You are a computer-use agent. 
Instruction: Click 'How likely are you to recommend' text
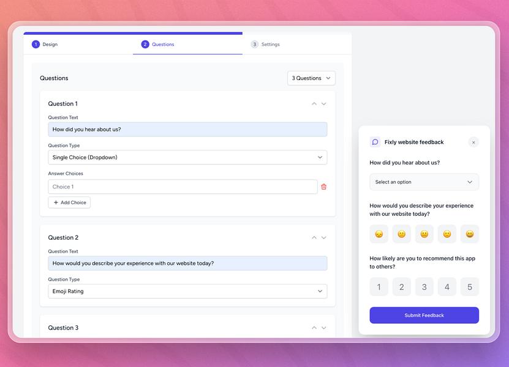click(x=422, y=262)
